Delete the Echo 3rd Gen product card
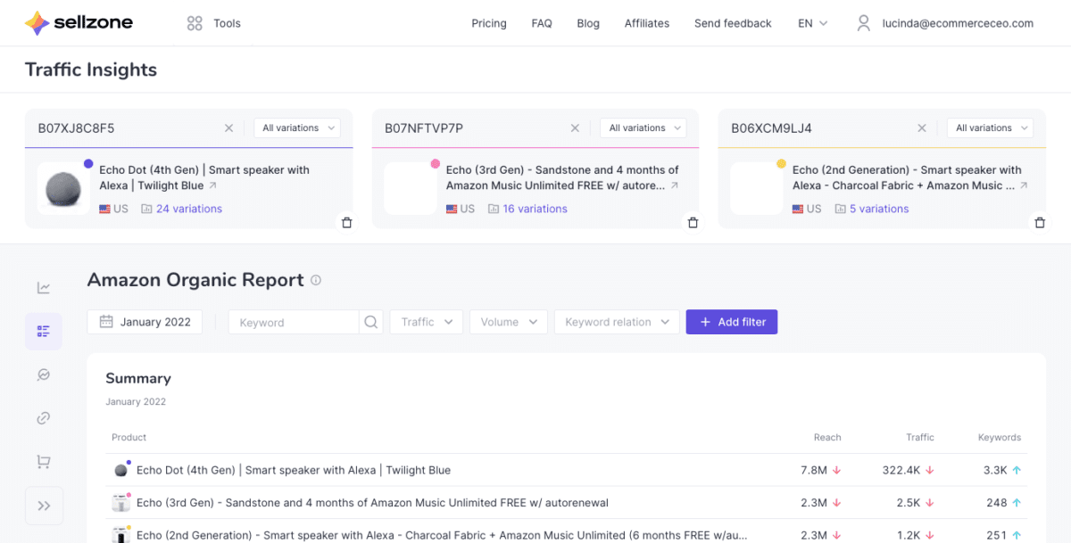The image size is (1071, 543). click(x=693, y=223)
